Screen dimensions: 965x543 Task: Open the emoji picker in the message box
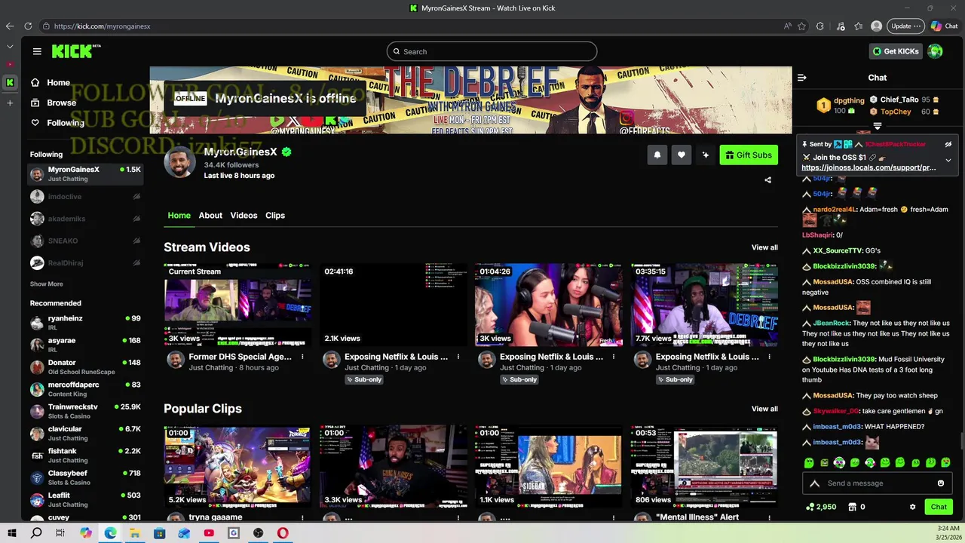[x=941, y=483]
